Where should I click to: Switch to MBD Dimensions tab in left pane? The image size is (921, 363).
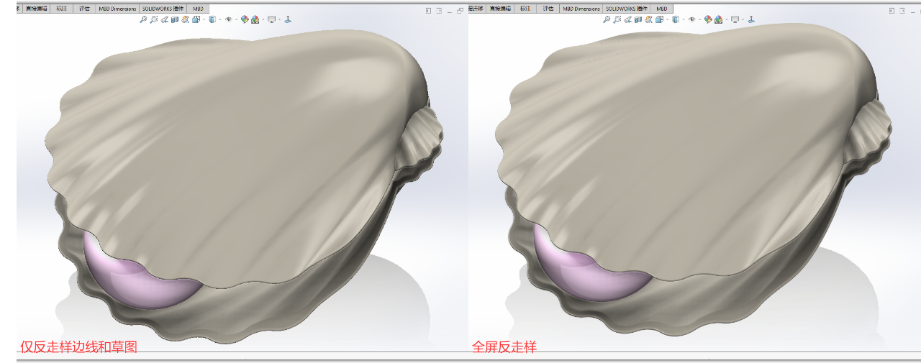tap(117, 9)
